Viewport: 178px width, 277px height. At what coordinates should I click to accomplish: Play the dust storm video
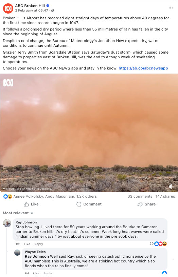89,133
